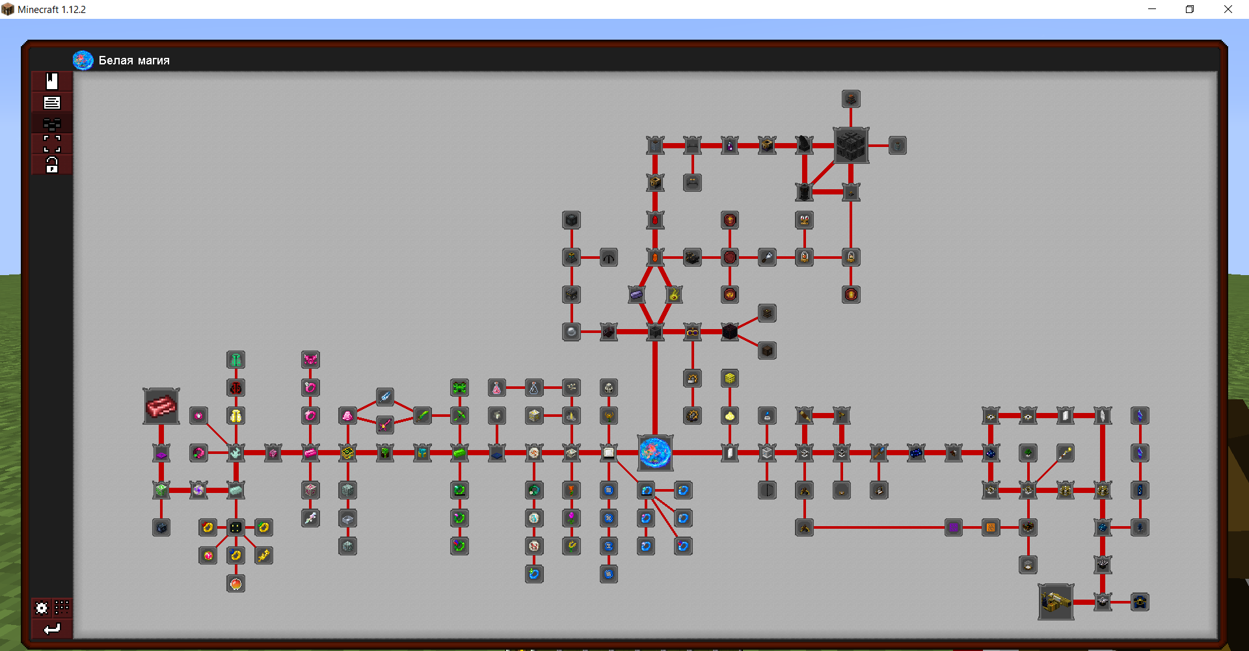Select the large dark block cluster quest

pos(851,145)
